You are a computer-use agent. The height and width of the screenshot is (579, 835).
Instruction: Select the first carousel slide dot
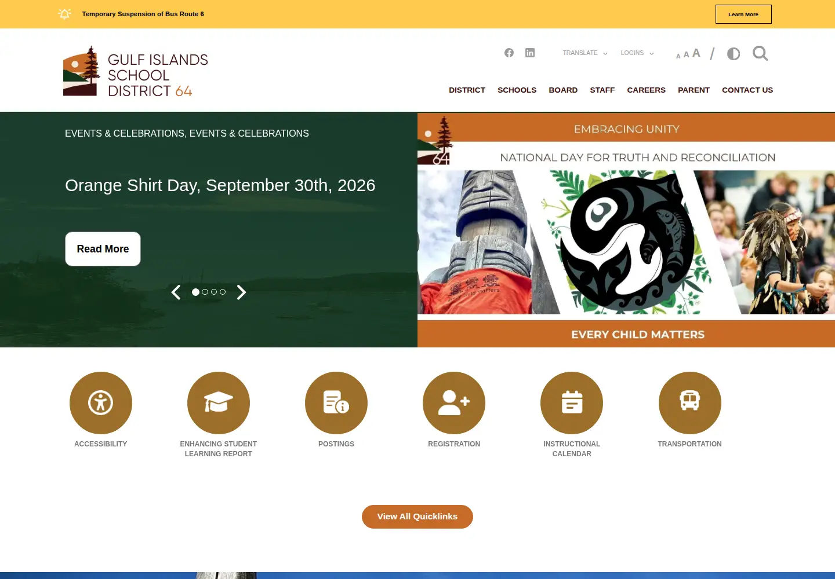click(196, 292)
